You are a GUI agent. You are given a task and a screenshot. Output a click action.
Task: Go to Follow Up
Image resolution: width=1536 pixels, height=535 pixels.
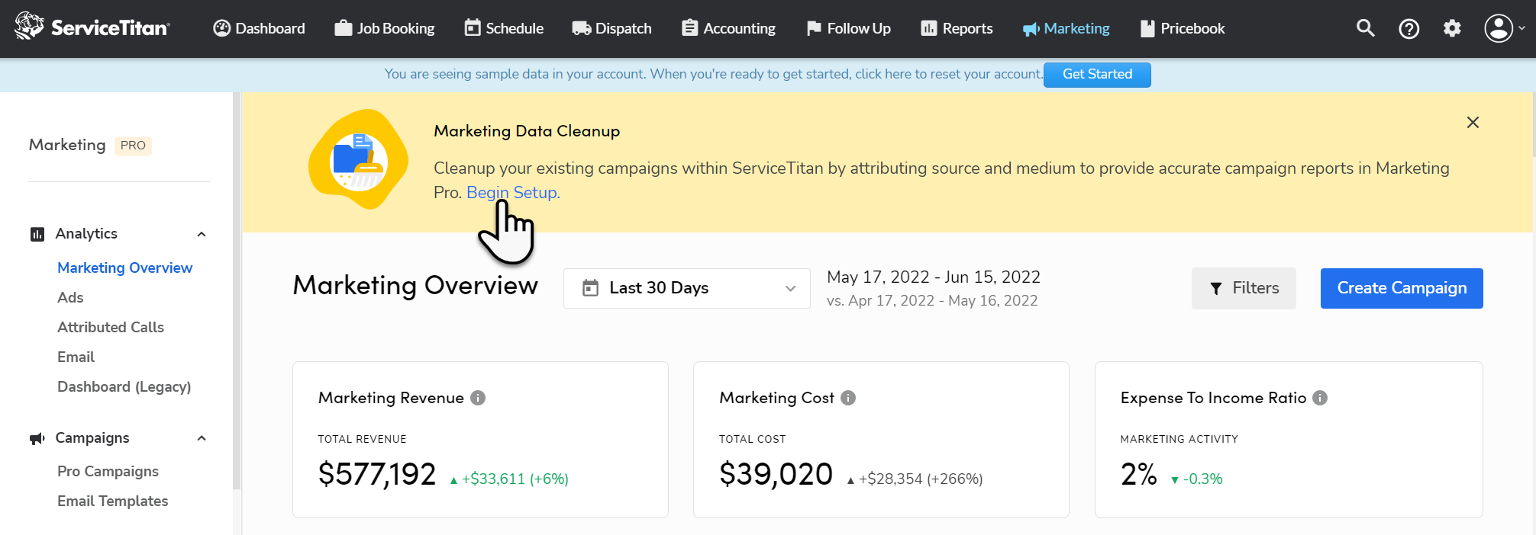pos(848,28)
